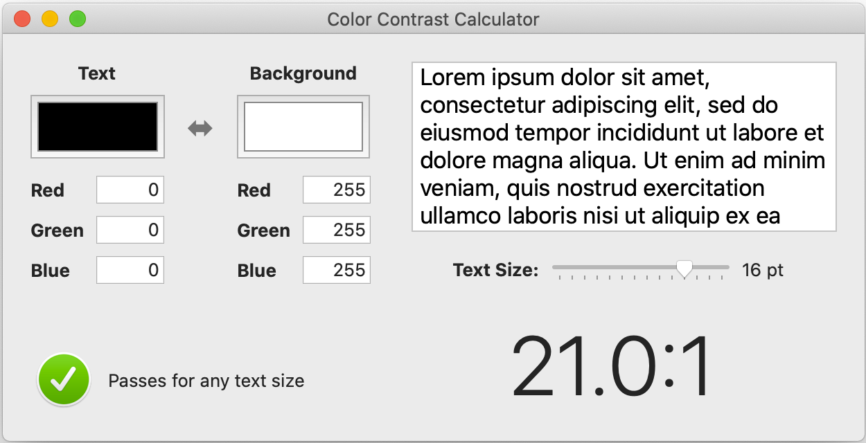Screen dimensions: 866x443
Task: Click the Background Red value field
Action: [x=336, y=190]
